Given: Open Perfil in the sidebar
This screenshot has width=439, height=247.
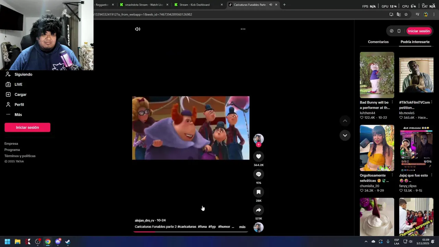Looking at the screenshot, I should coord(19,105).
